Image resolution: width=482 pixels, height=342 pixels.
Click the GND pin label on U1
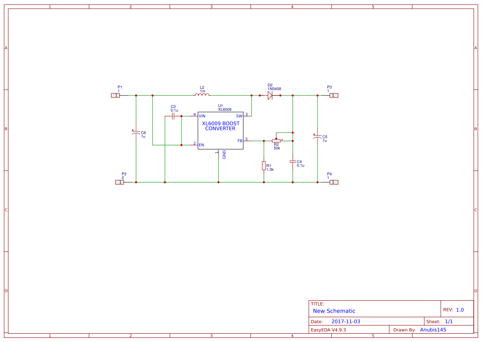[223, 155]
